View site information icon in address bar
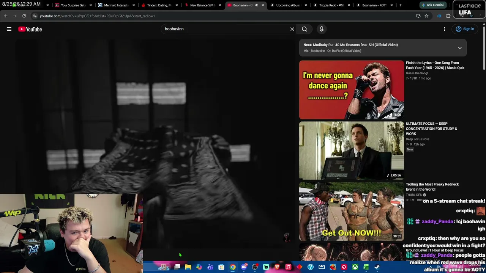Screen dimensions: 486x273 tap(35, 16)
